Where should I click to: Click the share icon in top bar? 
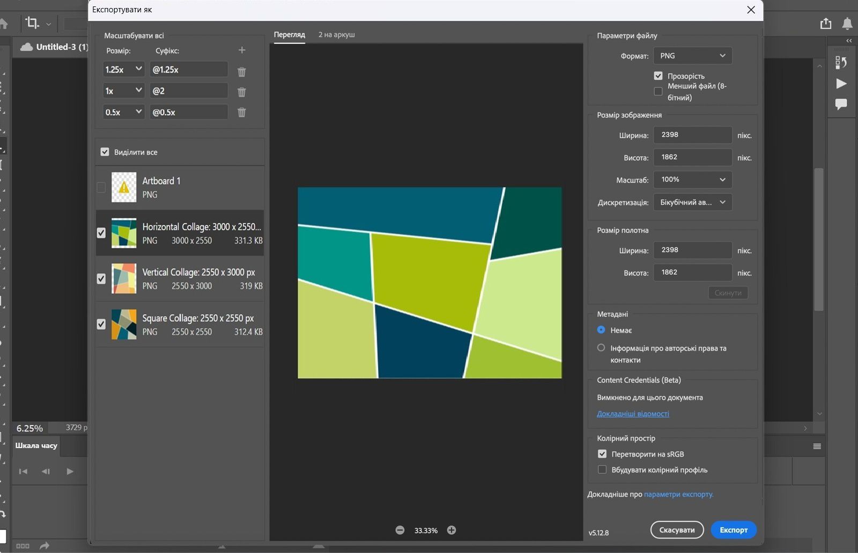[826, 24]
